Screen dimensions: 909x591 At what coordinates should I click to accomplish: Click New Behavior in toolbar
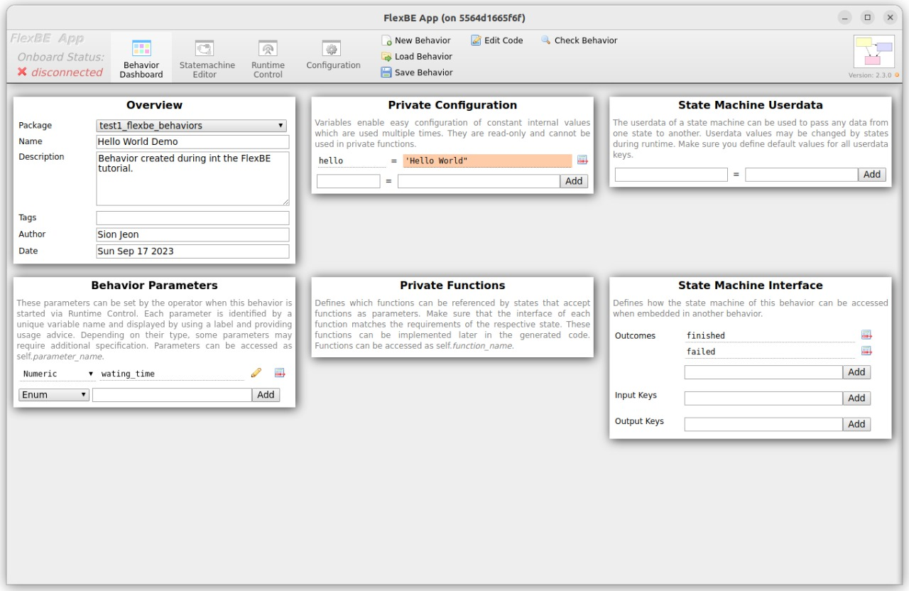[416, 40]
